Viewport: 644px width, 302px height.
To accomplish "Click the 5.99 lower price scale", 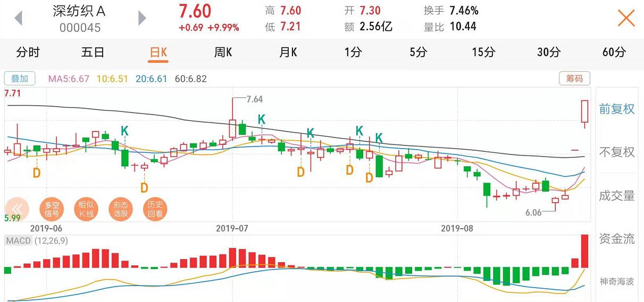I will pyautogui.click(x=12, y=218).
